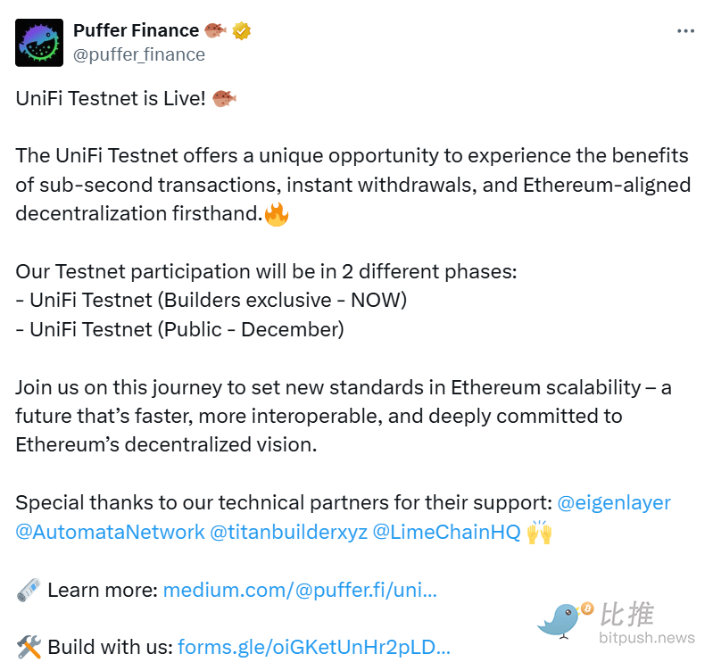Click the hammer and wrench emoji
Viewport: 713px width, 662px height.
pos(29,647)
